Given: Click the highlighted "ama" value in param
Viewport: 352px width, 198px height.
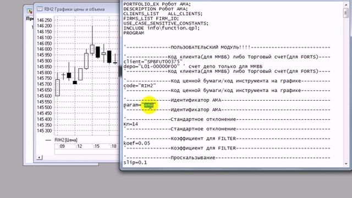Looking at the screenshot, I should click(148, 105).
